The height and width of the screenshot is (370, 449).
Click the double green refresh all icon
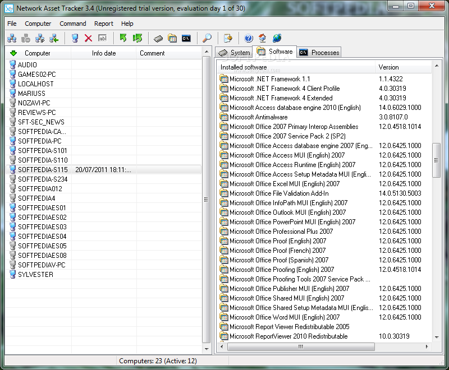click(138, 38)
